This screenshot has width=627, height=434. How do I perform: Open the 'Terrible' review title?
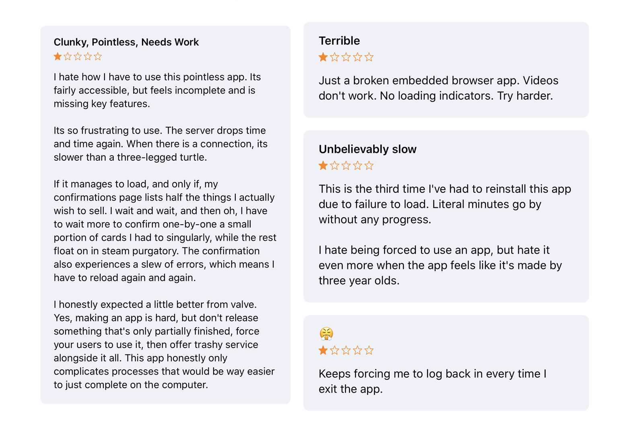tap(339, 41)
